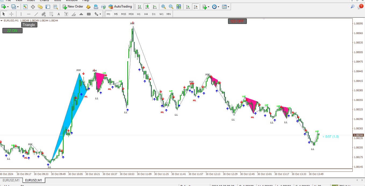
Task: Toggle the ZZ ON button
Action: 12,31
